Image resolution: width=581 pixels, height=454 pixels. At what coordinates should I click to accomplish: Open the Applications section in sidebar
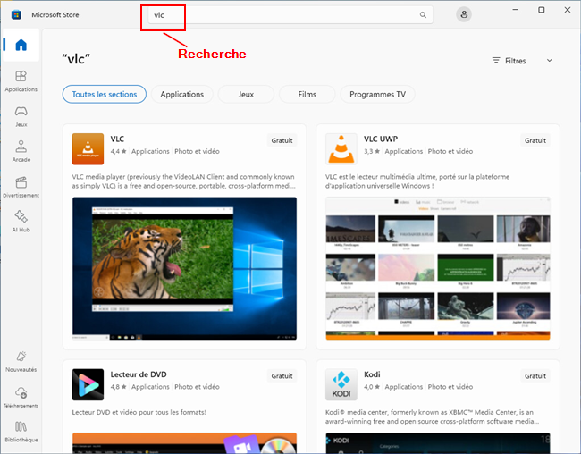click(21, 81)
